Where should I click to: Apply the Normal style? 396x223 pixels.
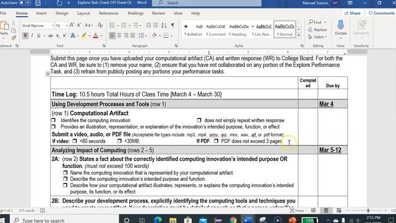point(285,30)
